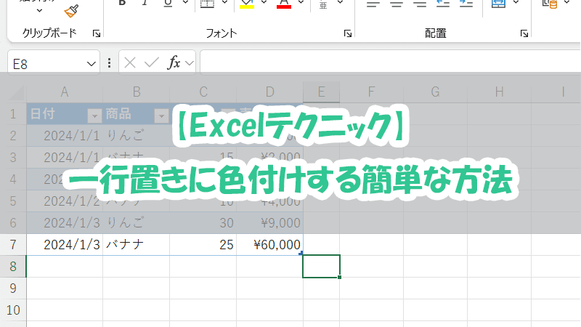581x327 pixels.
Task: Select column F header
Action: pos(370,92)
